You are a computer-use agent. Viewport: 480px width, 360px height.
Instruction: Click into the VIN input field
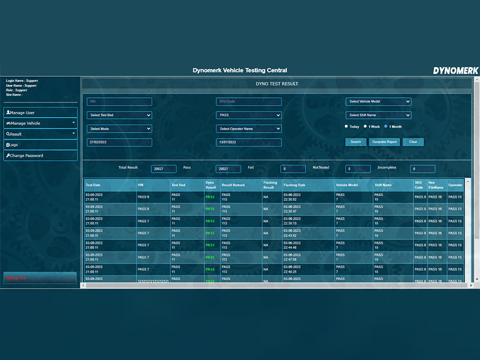click(x=119, y=102)
